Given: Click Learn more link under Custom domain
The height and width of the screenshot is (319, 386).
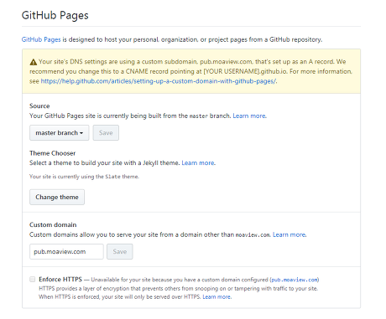Looking at the screenshot, I should coord(289,234).
